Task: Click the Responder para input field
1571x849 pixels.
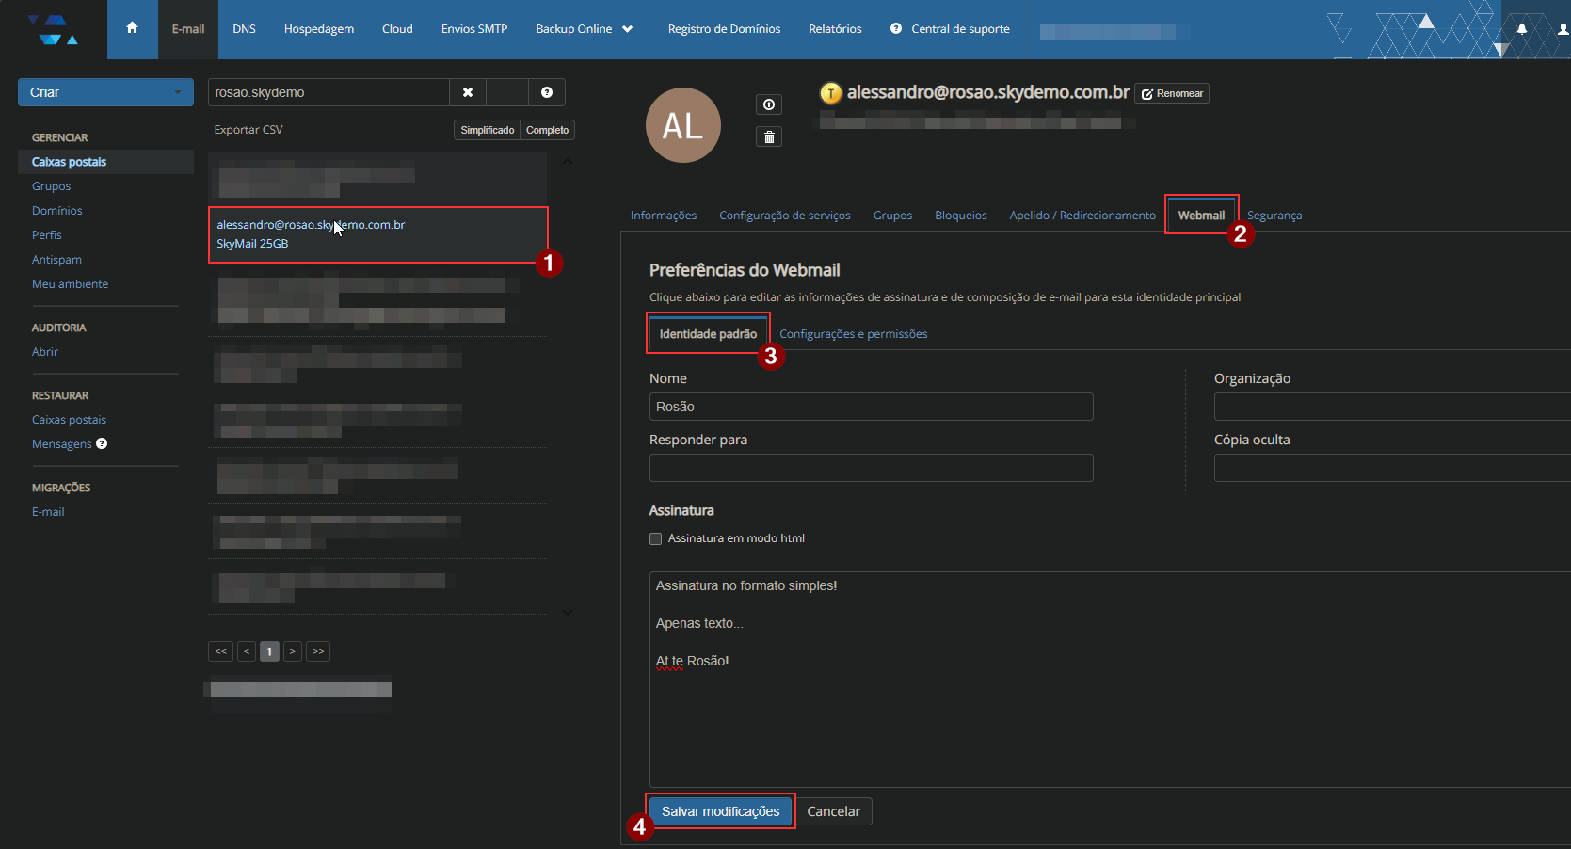Action: point(871,468)
